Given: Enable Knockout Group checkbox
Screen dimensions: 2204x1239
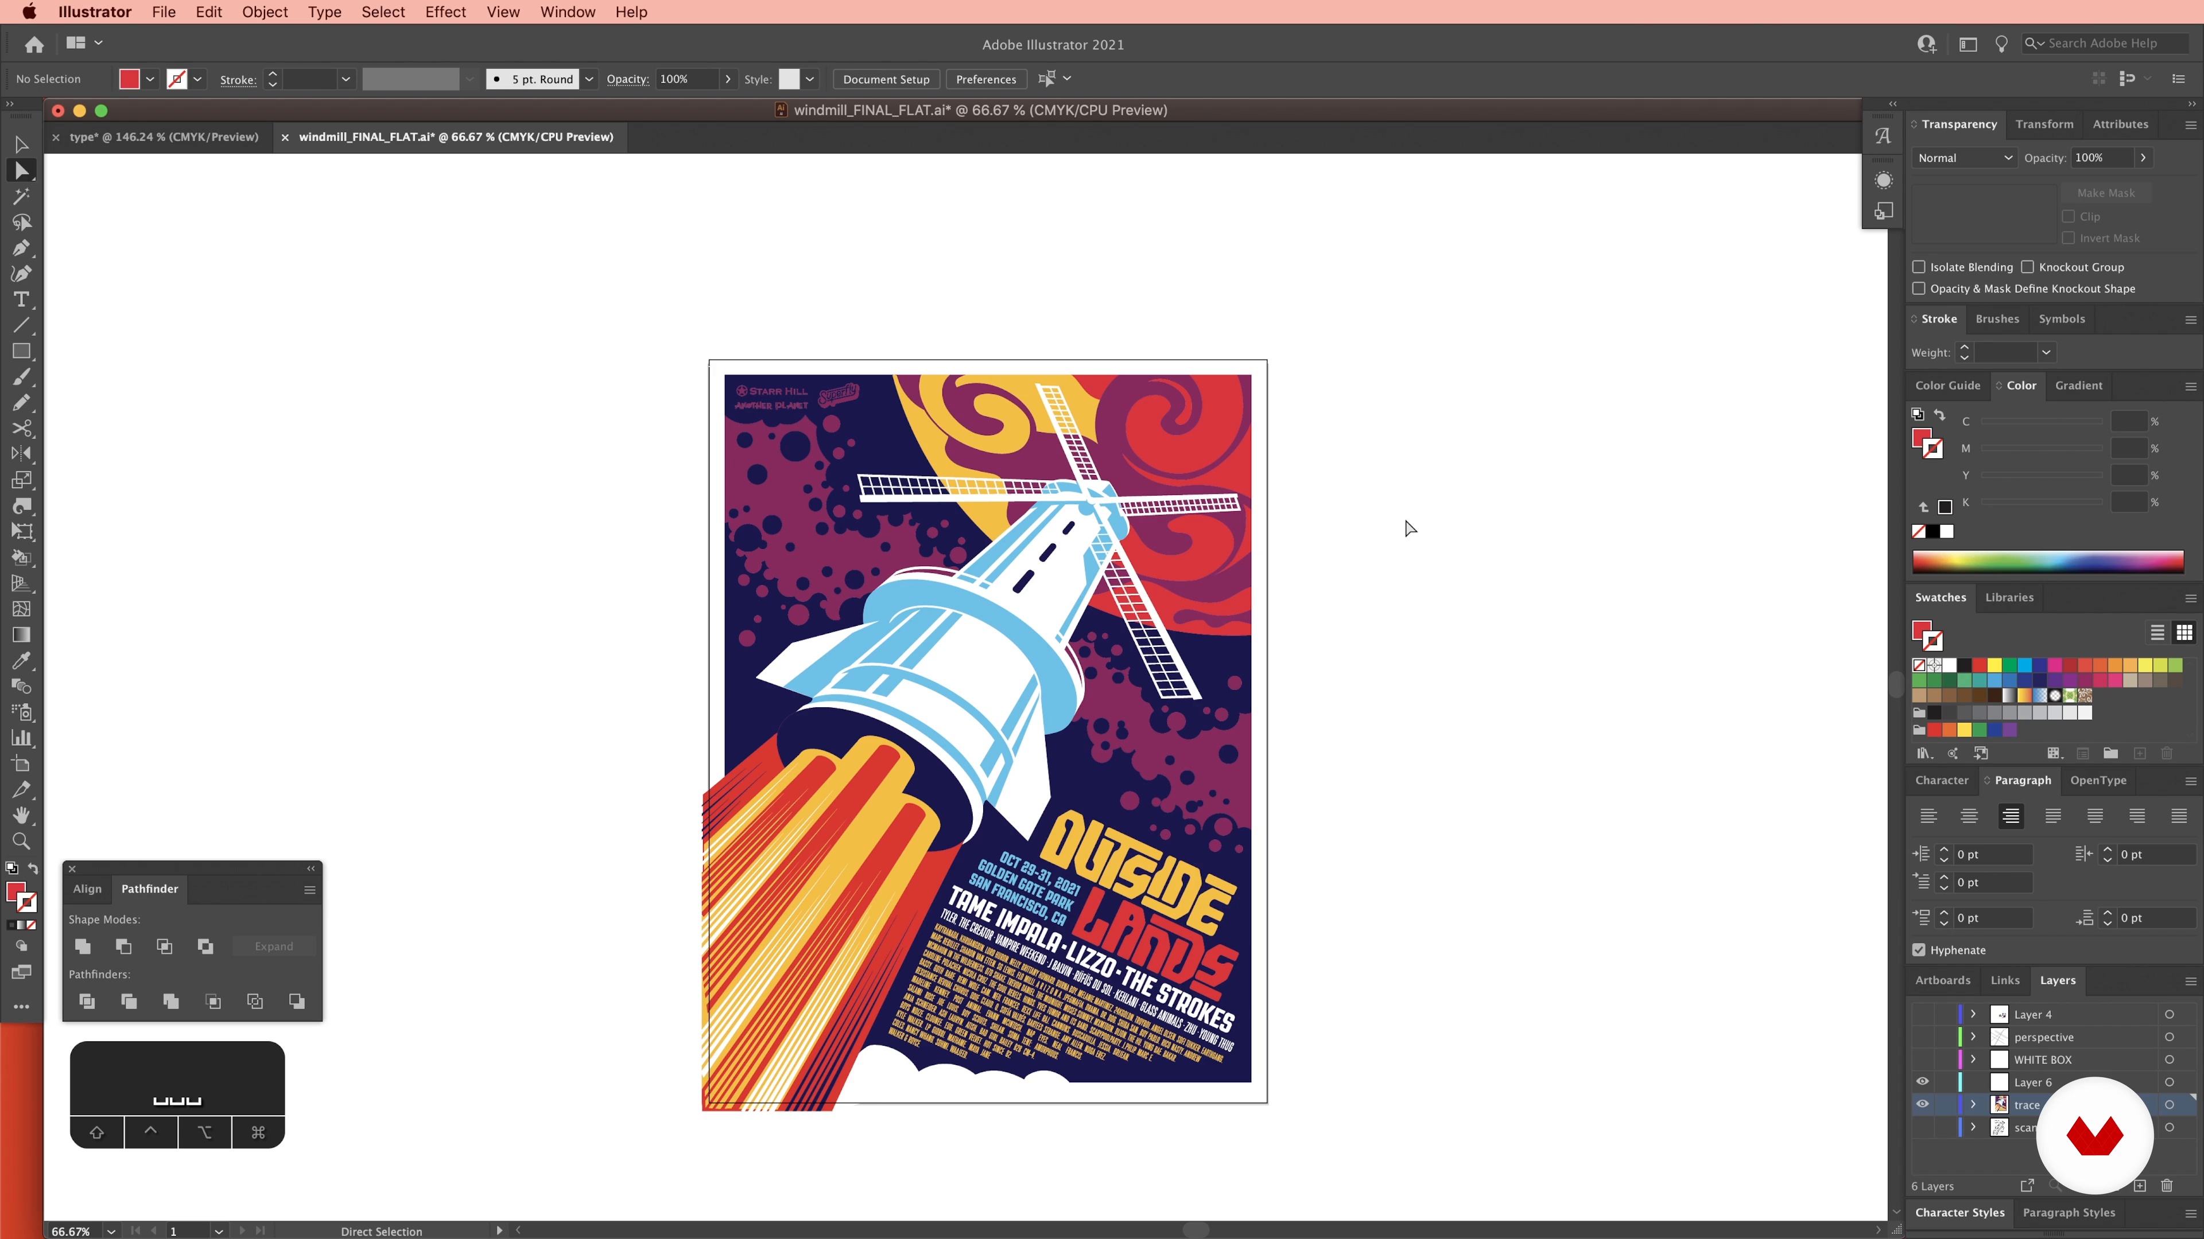Looking at the screenshot, I should [2028, 267].
